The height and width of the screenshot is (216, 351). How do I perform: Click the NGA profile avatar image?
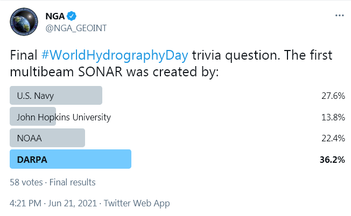point(24,21)
